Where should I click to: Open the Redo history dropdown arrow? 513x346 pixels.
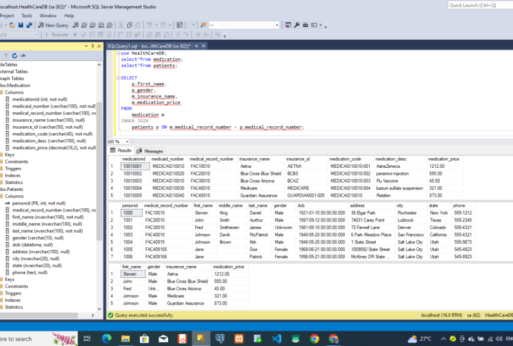tap(170, 25)
